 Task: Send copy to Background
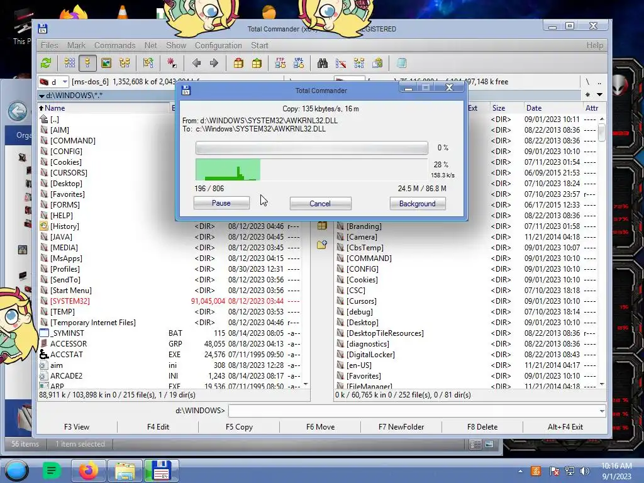(418, 204)
